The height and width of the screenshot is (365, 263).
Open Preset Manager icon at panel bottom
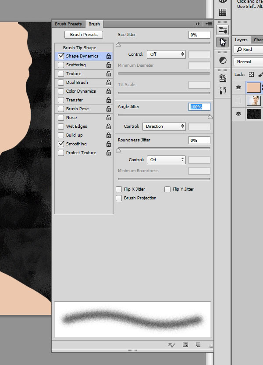(x=185, y=345)
